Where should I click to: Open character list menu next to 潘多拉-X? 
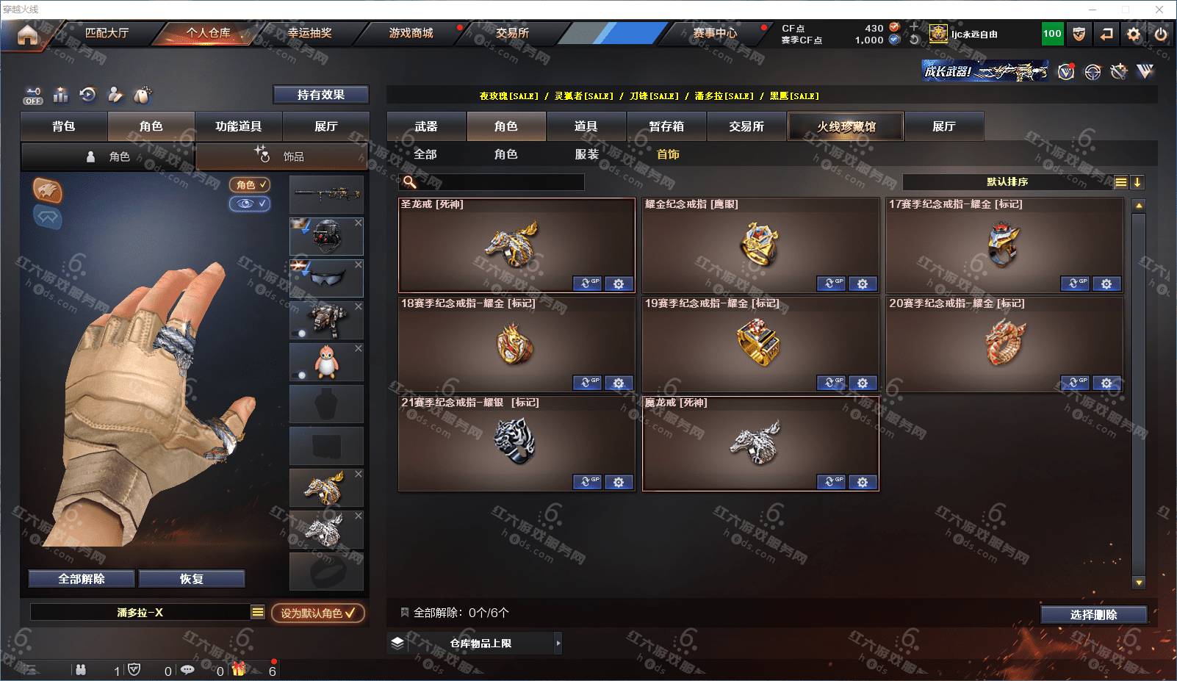tap(257, 612)
